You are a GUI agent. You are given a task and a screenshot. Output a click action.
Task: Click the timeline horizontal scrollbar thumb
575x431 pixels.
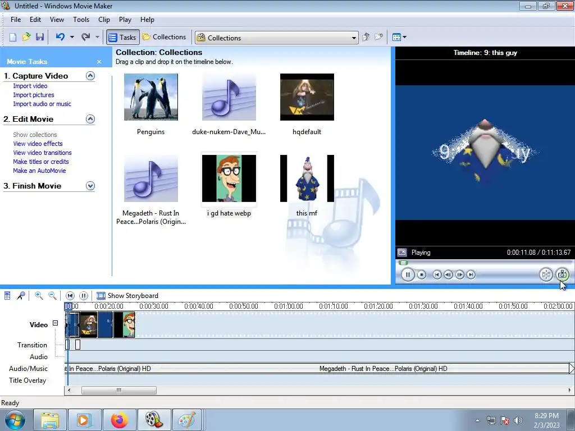click(x=119, y=391)
